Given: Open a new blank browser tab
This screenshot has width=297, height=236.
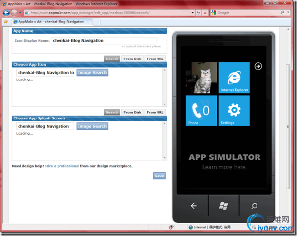Looking at the screenshot, I should (96, 22).
